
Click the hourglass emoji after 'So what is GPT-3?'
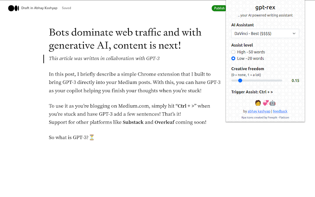tap(92, 138)
